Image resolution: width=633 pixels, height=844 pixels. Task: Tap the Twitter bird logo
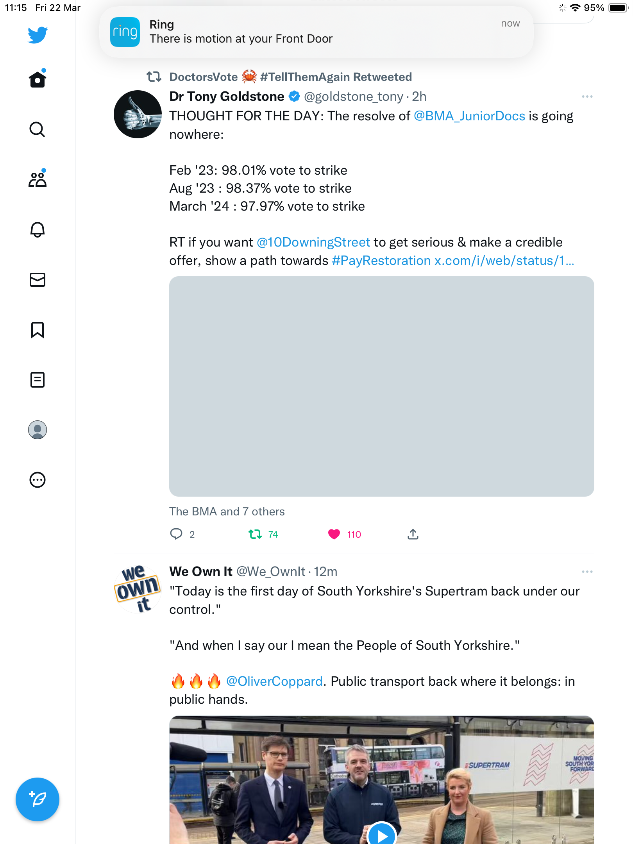point(38,35)
